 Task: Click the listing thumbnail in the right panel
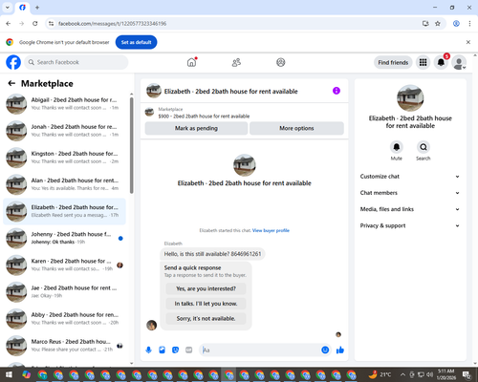410,98
